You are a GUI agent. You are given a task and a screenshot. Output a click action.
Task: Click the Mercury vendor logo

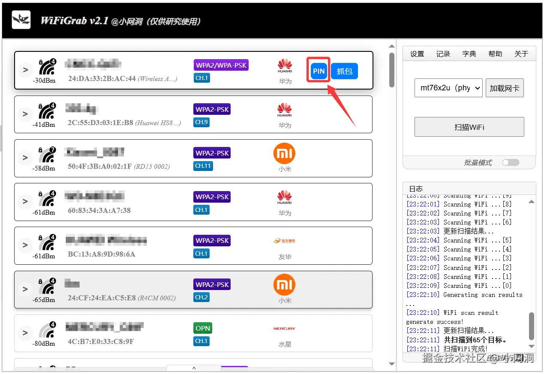(x=284, y=329)
